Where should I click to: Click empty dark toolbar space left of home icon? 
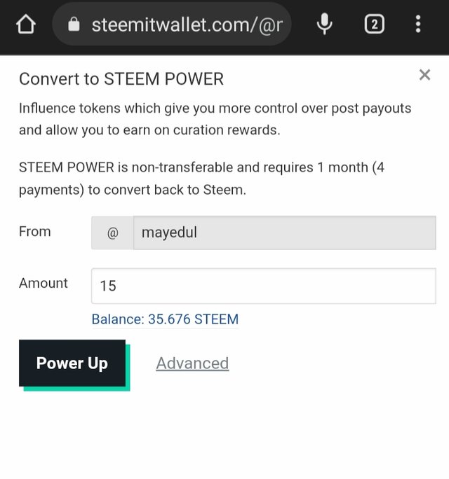(6, 25)
